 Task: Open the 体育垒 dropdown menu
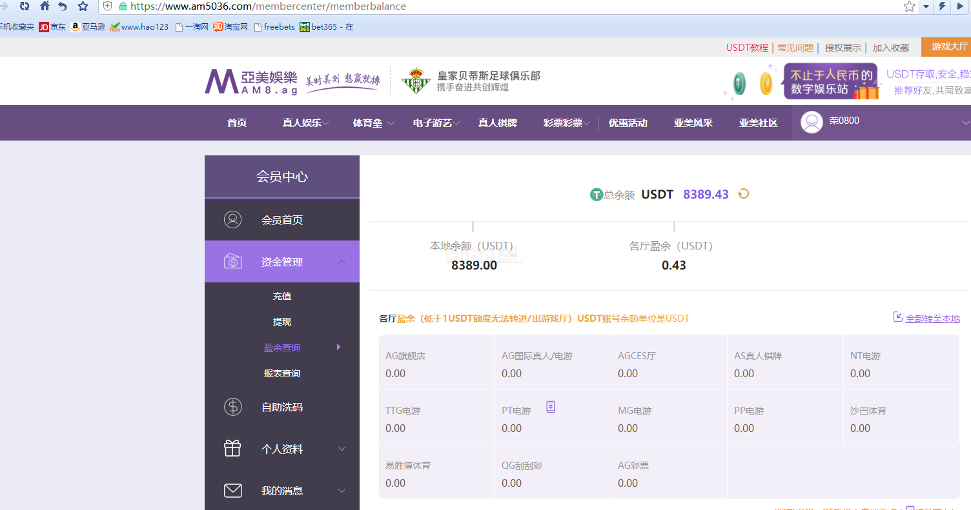point(373,123)
